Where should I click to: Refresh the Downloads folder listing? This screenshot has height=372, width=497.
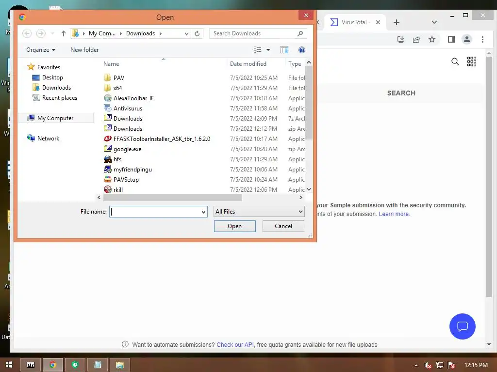197,33
